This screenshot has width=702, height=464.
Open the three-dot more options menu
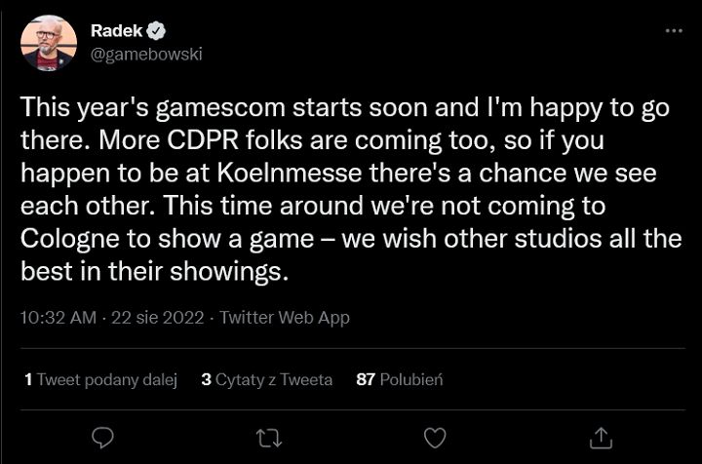point(673,31)
